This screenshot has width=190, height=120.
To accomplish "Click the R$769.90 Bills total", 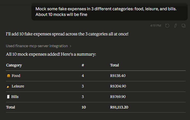I will tap(118, 97).
